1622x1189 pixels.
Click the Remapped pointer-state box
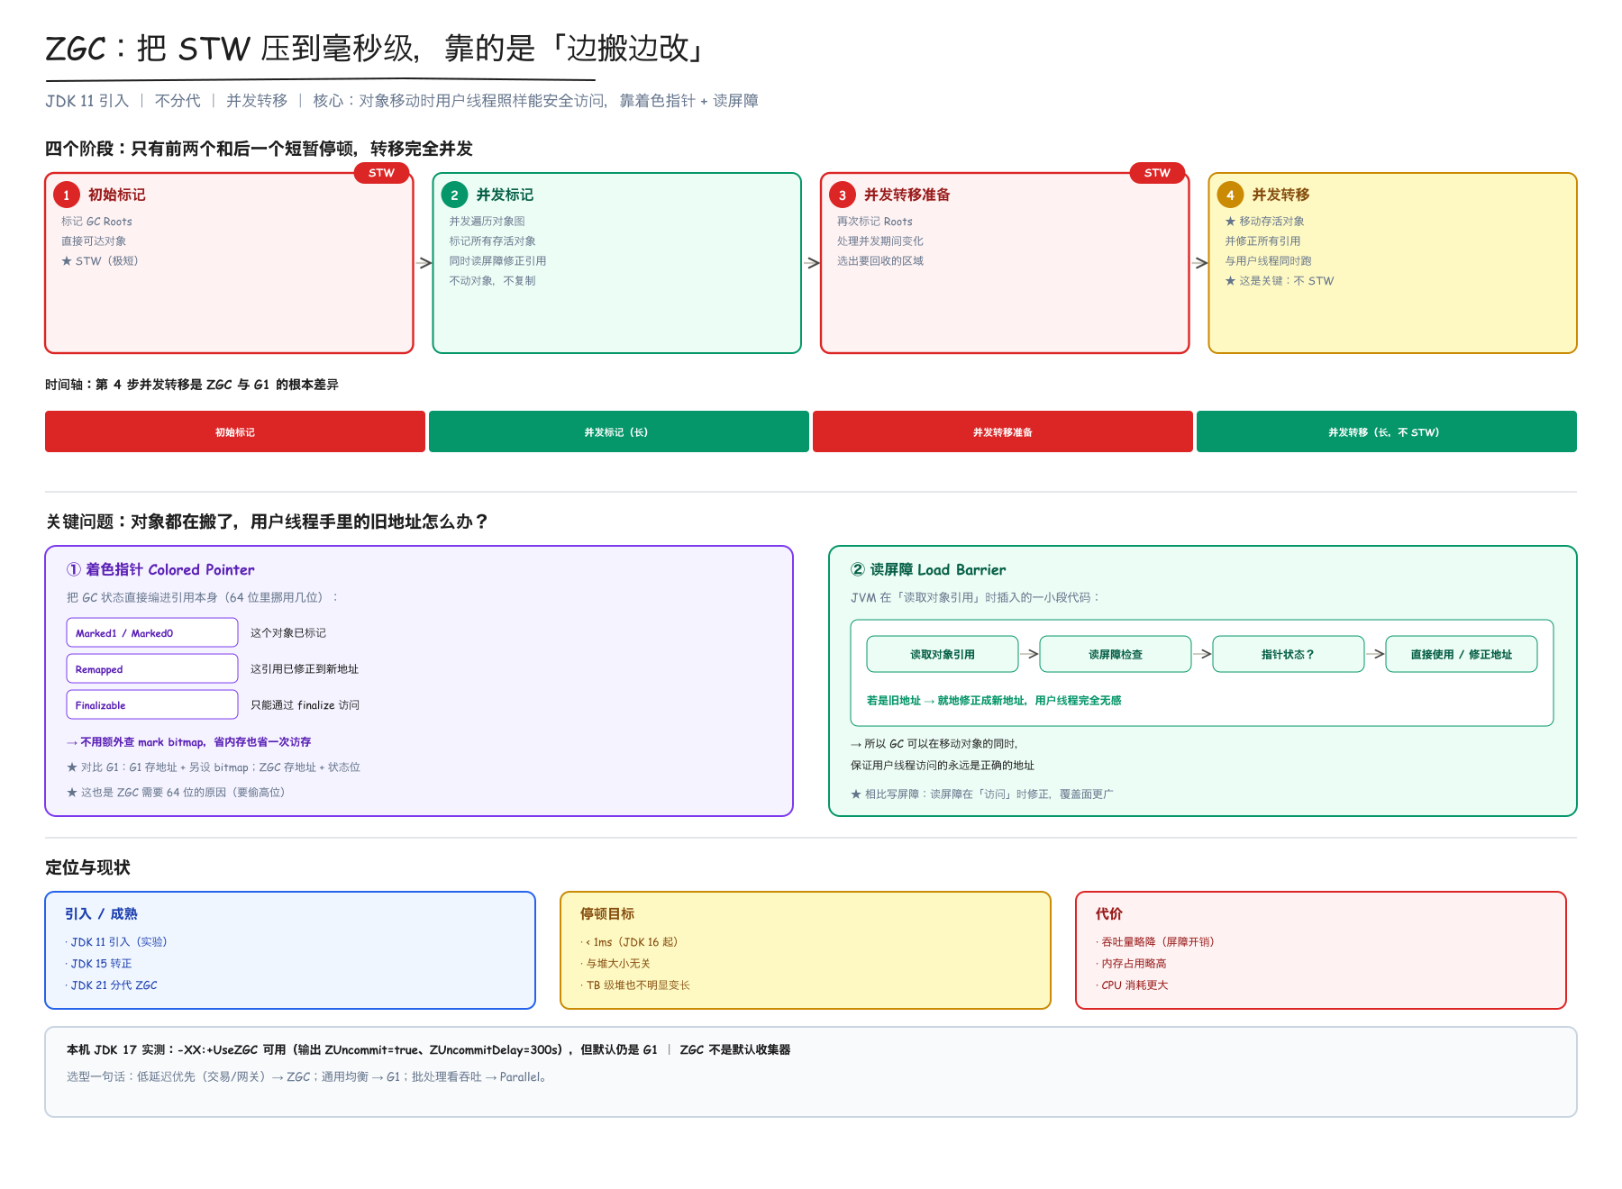click(x=152, y=668)
